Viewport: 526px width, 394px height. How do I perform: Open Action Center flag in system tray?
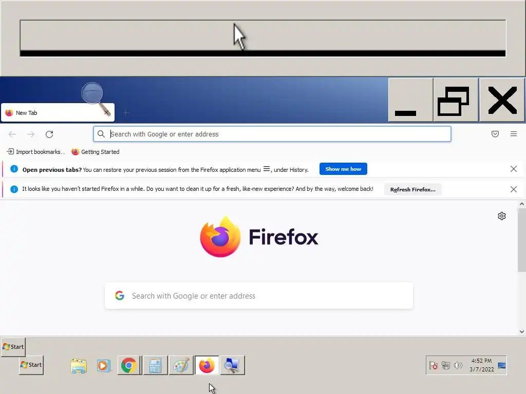click(434, 365)
